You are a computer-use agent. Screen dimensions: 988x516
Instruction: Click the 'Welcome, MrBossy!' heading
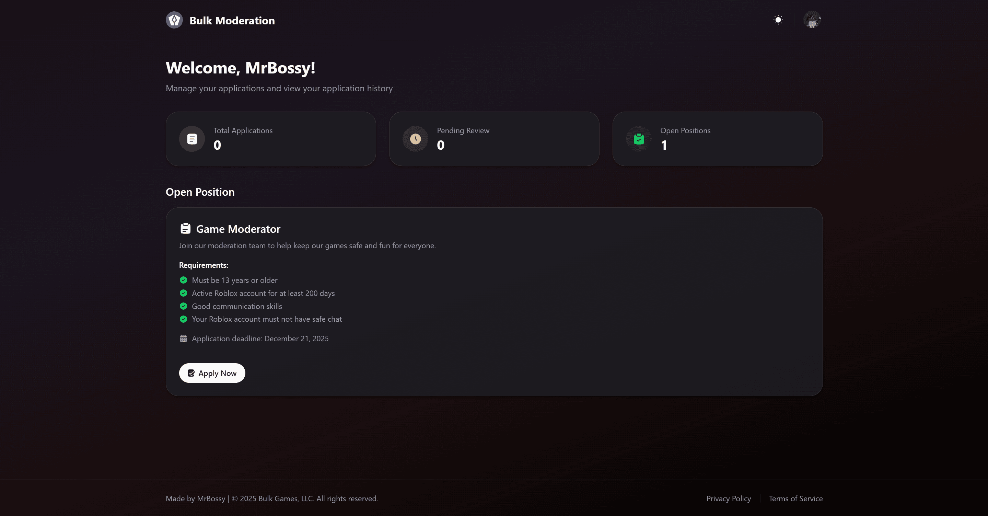point(241,68)
